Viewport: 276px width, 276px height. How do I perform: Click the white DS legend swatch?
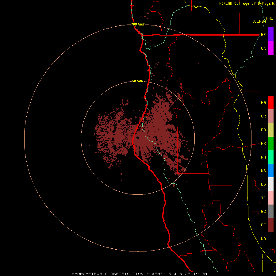[271, 184]
